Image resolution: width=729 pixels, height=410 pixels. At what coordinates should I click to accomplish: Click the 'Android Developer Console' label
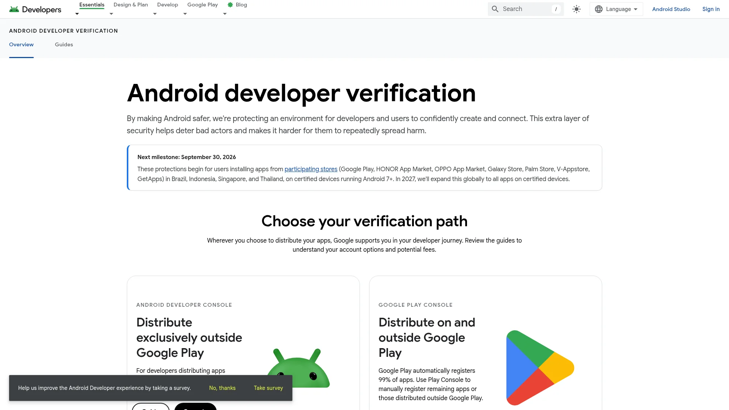[184, 305]
